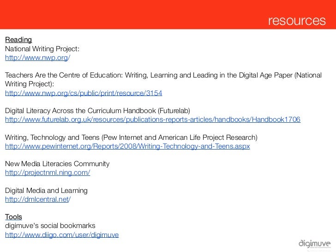Image resolution: width=336 pixels, height=252 pixels.
Task: Click "digimuve's social bookmarks" text
Action: point(50,226)
